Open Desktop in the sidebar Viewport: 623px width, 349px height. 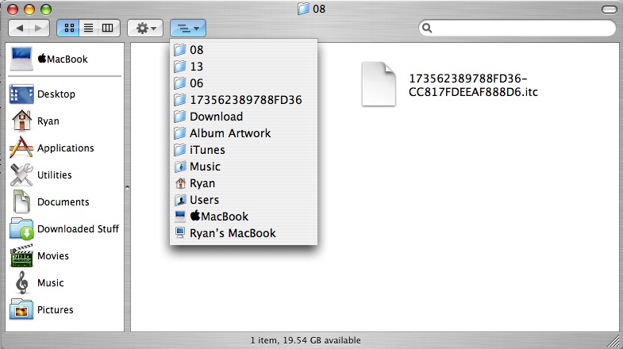pyautogui.click(x=64, y=94)
